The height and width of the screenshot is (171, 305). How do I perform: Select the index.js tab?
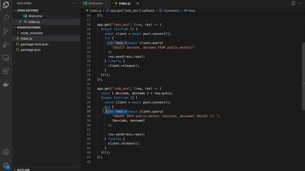[x=125, y=3]
